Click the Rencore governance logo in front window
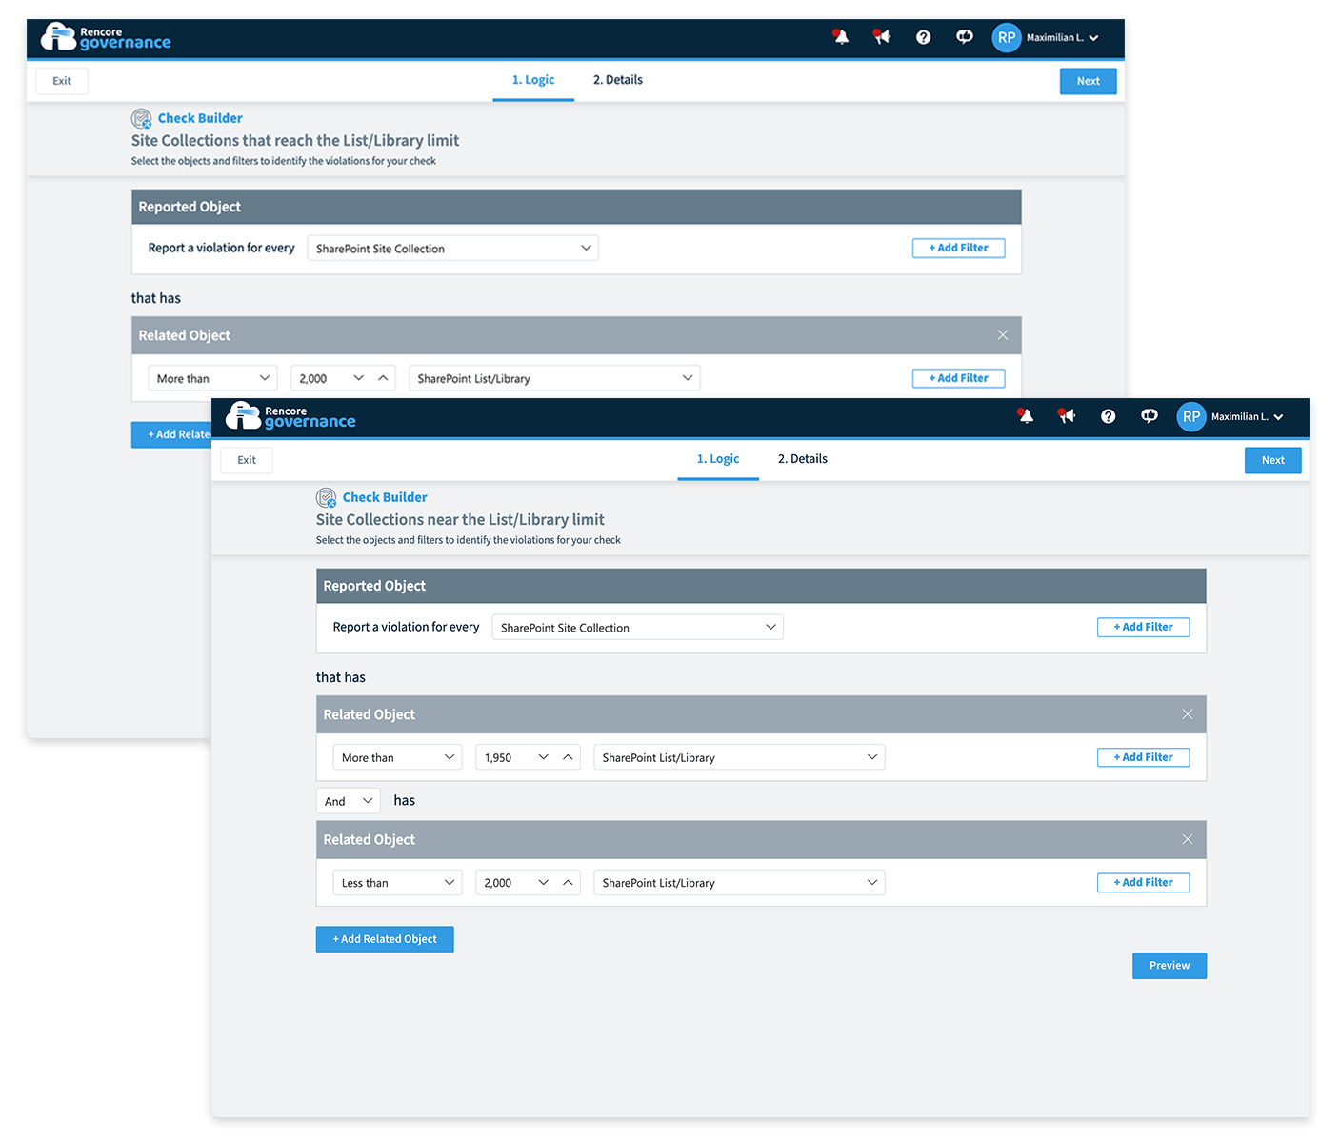Screen dimensions: 1340x1143 (x=290, y=416)
